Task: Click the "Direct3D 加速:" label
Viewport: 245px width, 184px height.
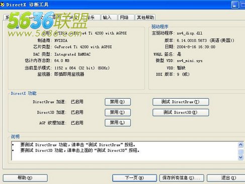Action: (52, 112)
